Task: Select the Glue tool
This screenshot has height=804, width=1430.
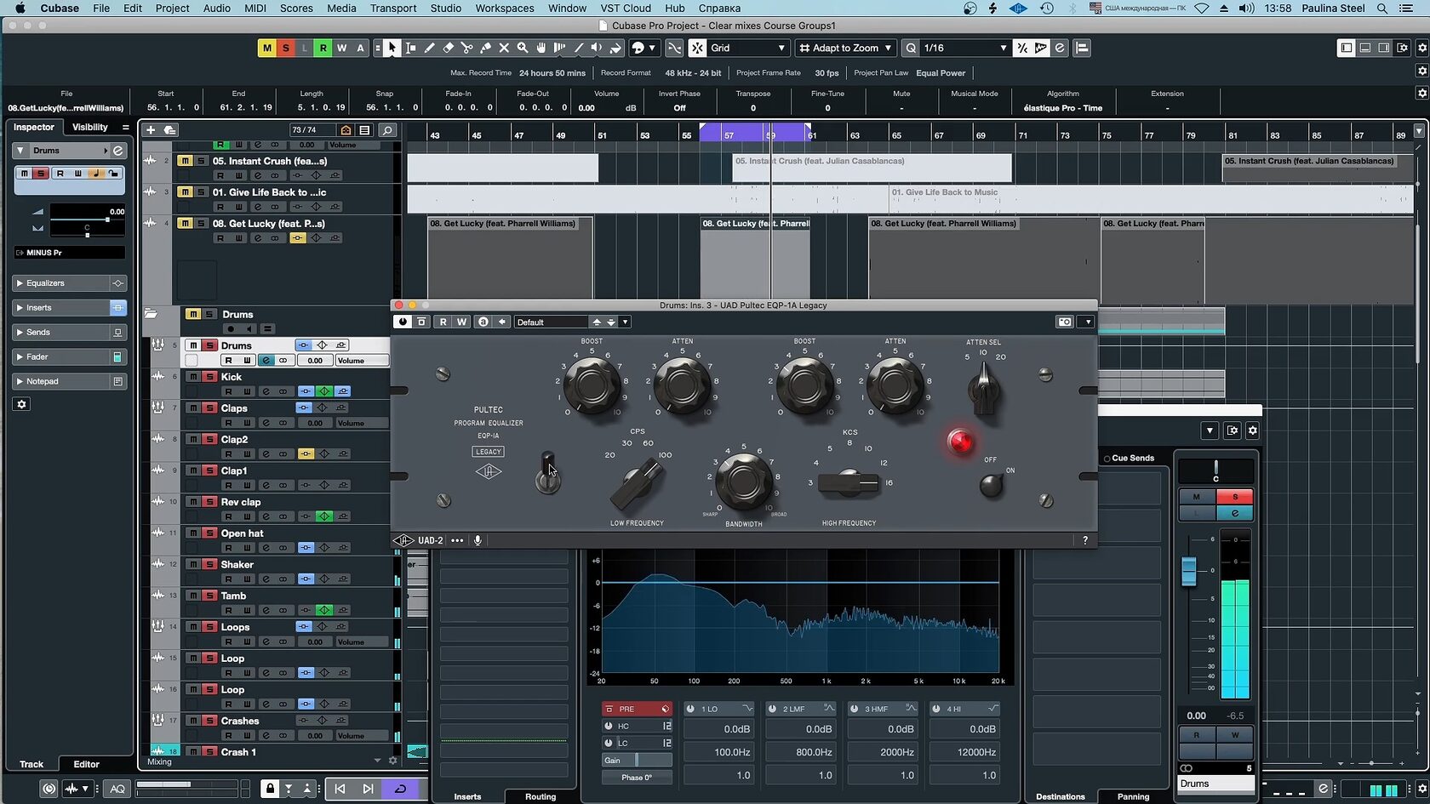Action: [x=485, y=48]
